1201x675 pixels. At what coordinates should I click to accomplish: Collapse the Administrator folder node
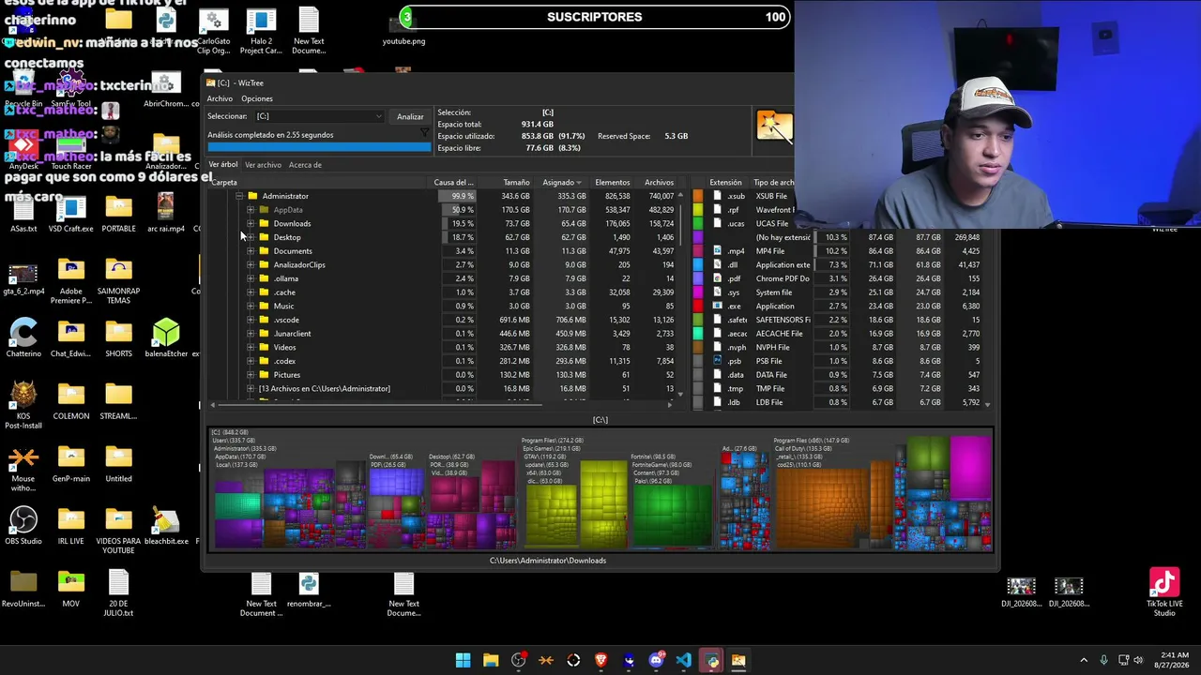tap(239, 196)
